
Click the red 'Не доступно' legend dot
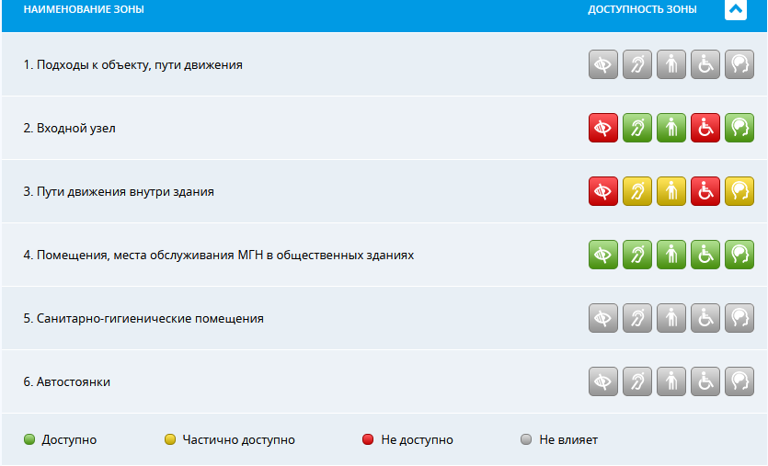pyautogui.click(x=368, y=439)
